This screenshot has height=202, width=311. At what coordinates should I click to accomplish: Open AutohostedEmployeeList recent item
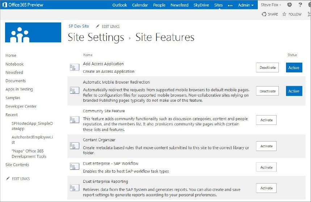point(32,140)
